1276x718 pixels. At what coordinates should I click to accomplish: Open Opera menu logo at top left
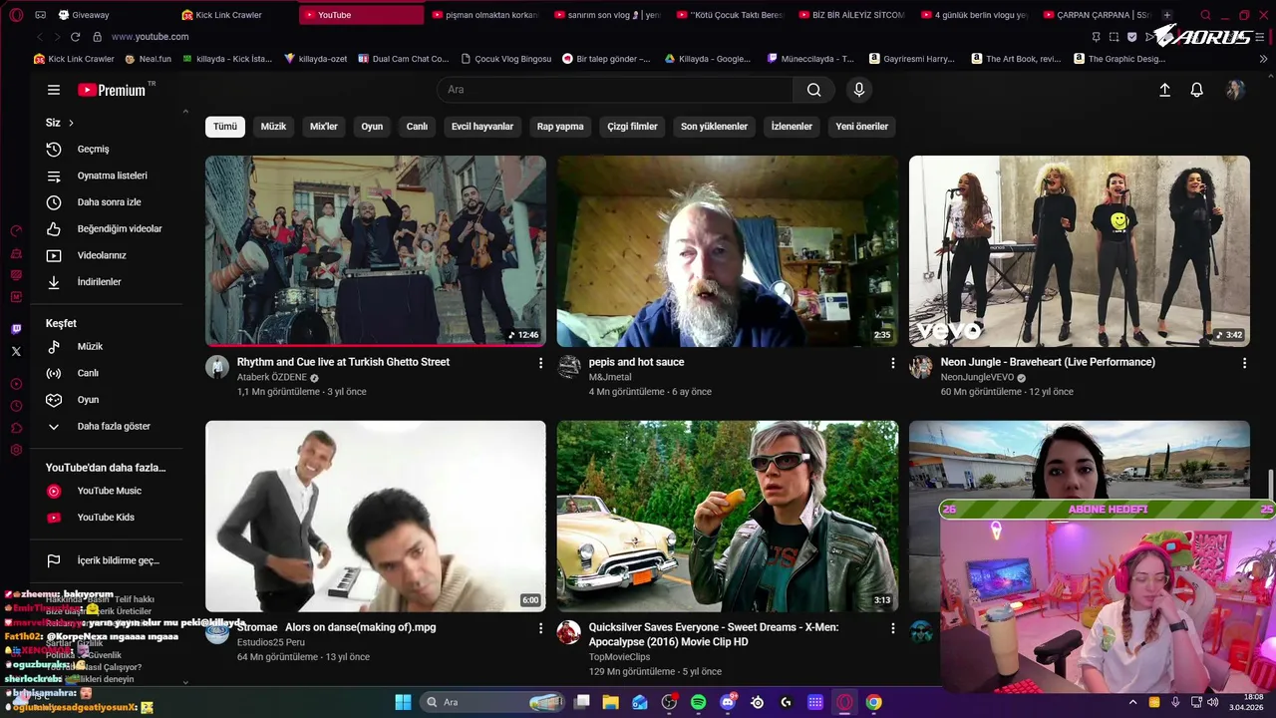coord(16,15)
